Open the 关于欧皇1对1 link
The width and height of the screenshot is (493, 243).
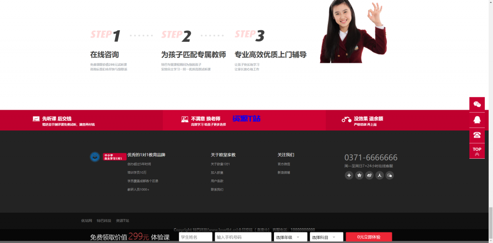pyautogui.click(x=221, y=164)
